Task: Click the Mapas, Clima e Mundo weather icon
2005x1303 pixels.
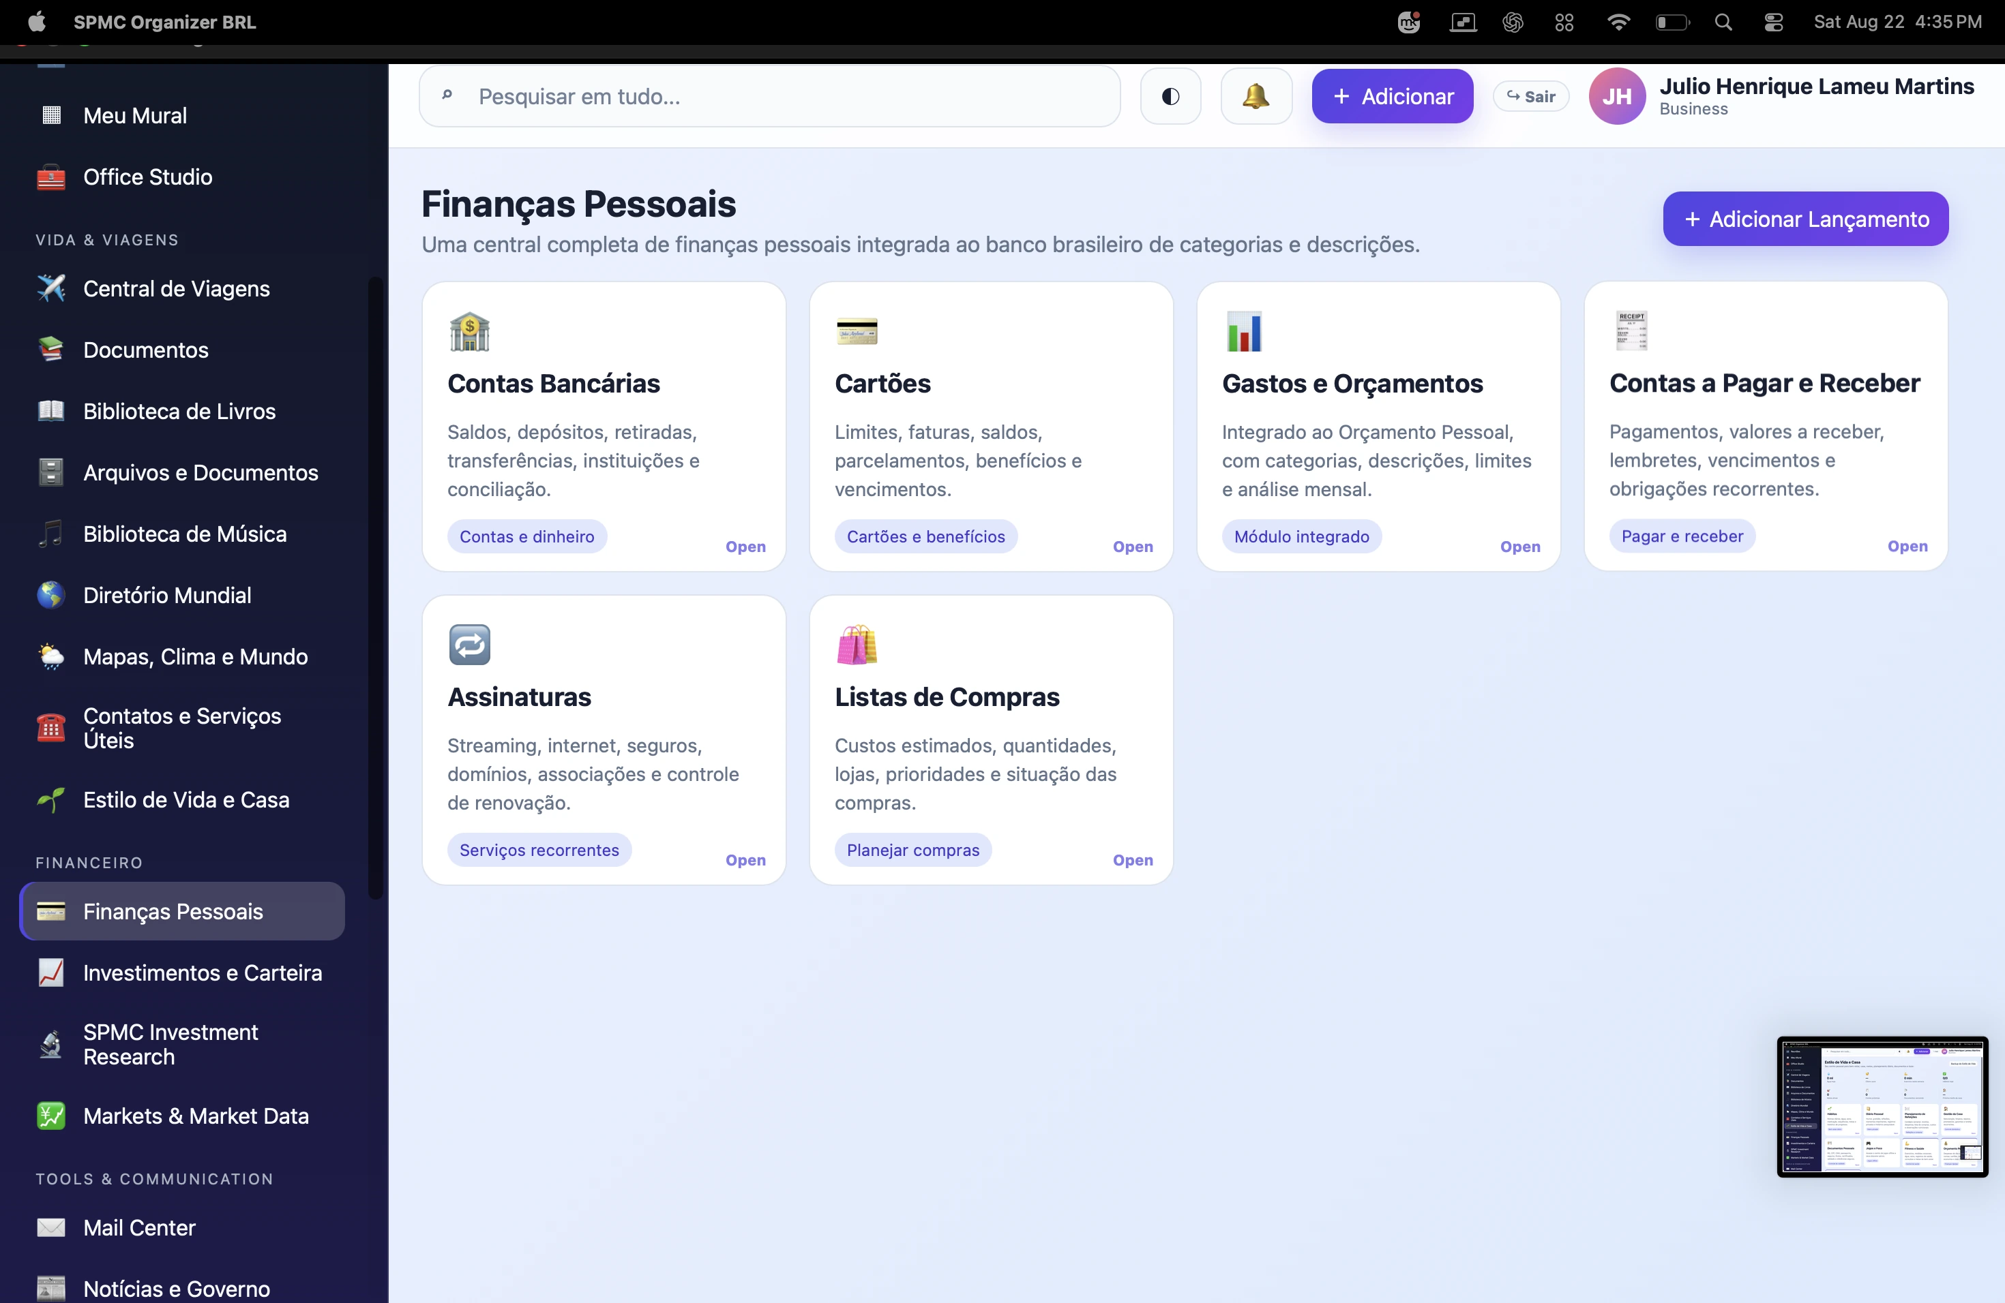Action: (51, 656)
